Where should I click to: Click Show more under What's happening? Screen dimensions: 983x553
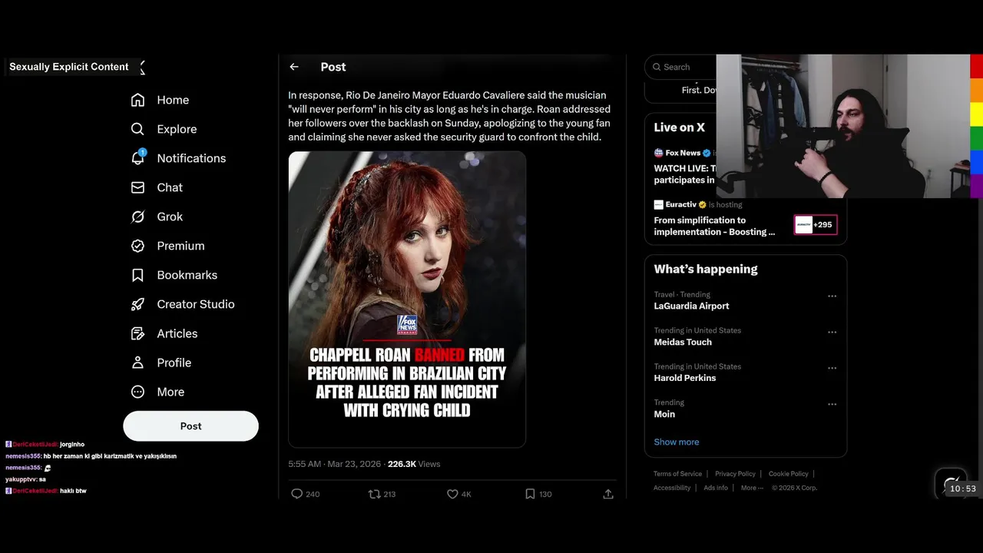(676, 442)
